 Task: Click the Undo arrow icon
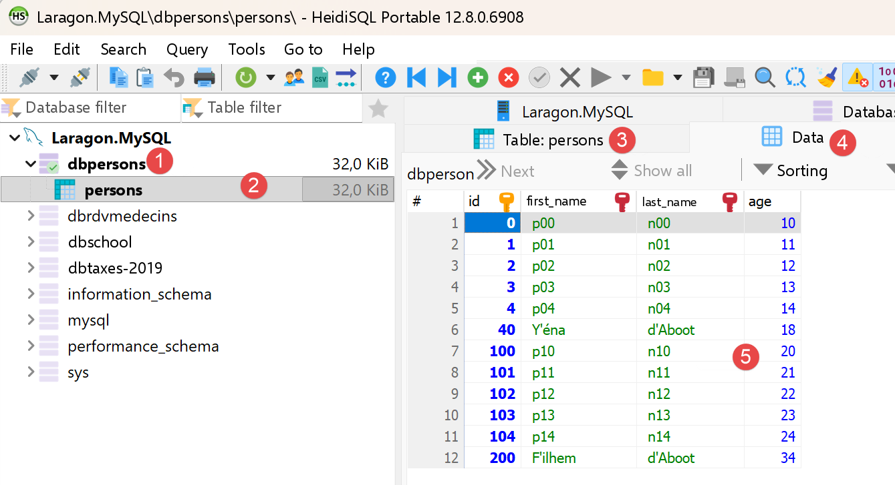click(174, 78)
